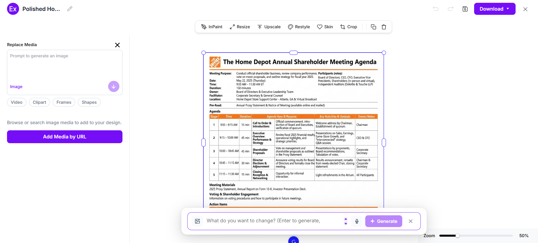Select the InPaint tool

(x=212, y=27)
